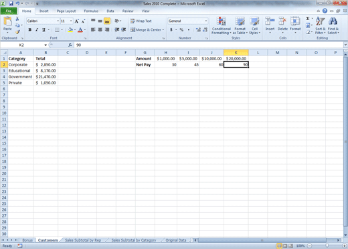The image size is (348, 249).
Task: Select the Sales Subtotal by Category sheet
Action: [x=134, y=240]
